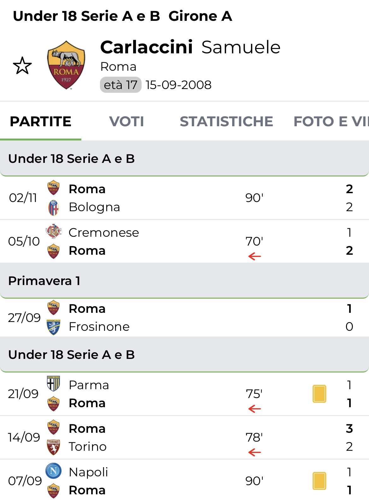Tap the età 17 age badge
This screenshot has height=500, width=369.
(120, 85)
